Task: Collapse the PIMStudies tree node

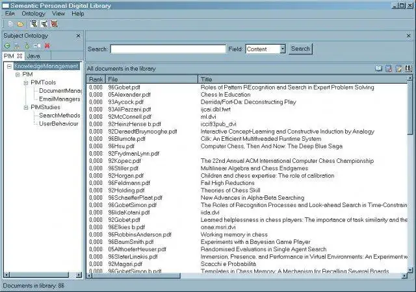Action: [x=26, y=107]
